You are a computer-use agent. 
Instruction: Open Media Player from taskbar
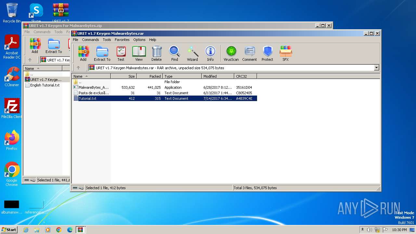click(x=48, y=230)
